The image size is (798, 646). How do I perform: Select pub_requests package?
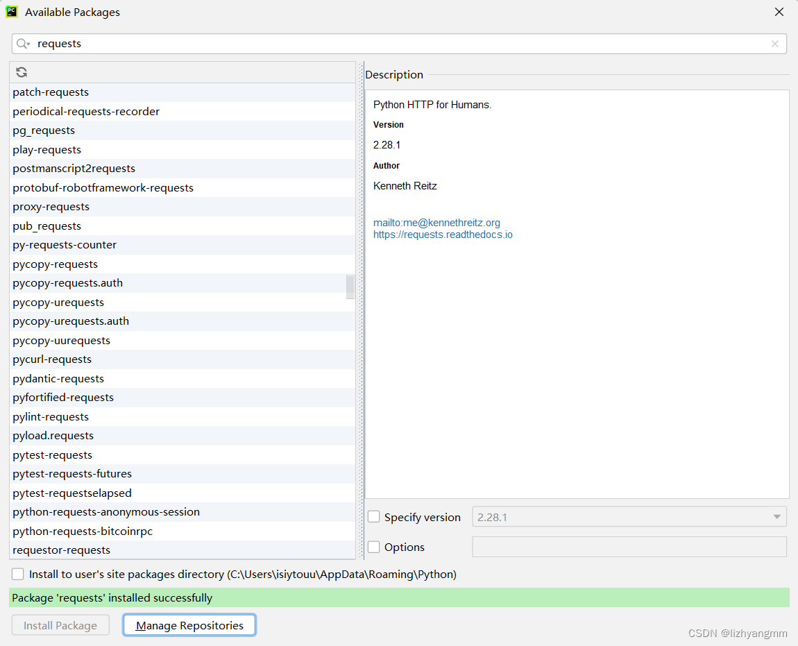point(182,226)
